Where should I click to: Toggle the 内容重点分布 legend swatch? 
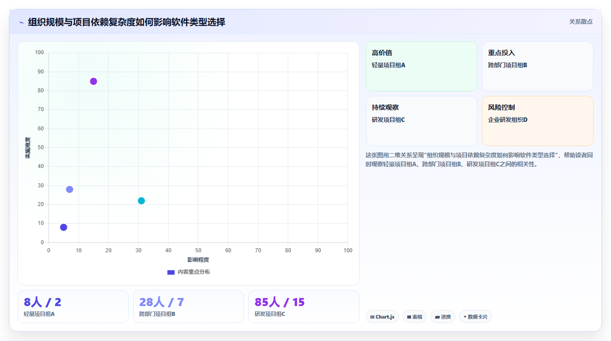click(171, 272)
